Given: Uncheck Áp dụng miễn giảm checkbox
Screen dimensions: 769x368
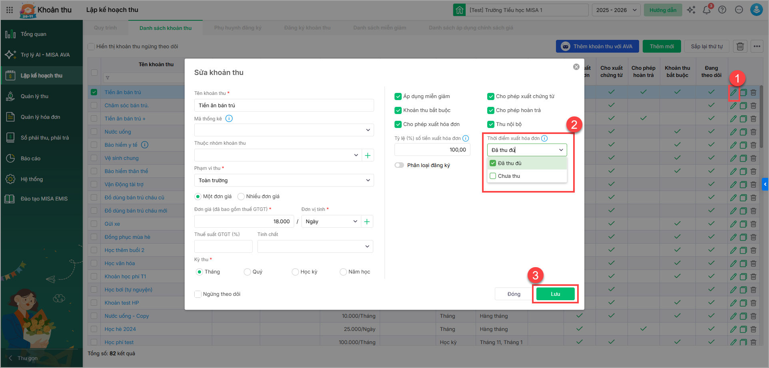Looking at the screenshot, I should [x=398, y=96].
